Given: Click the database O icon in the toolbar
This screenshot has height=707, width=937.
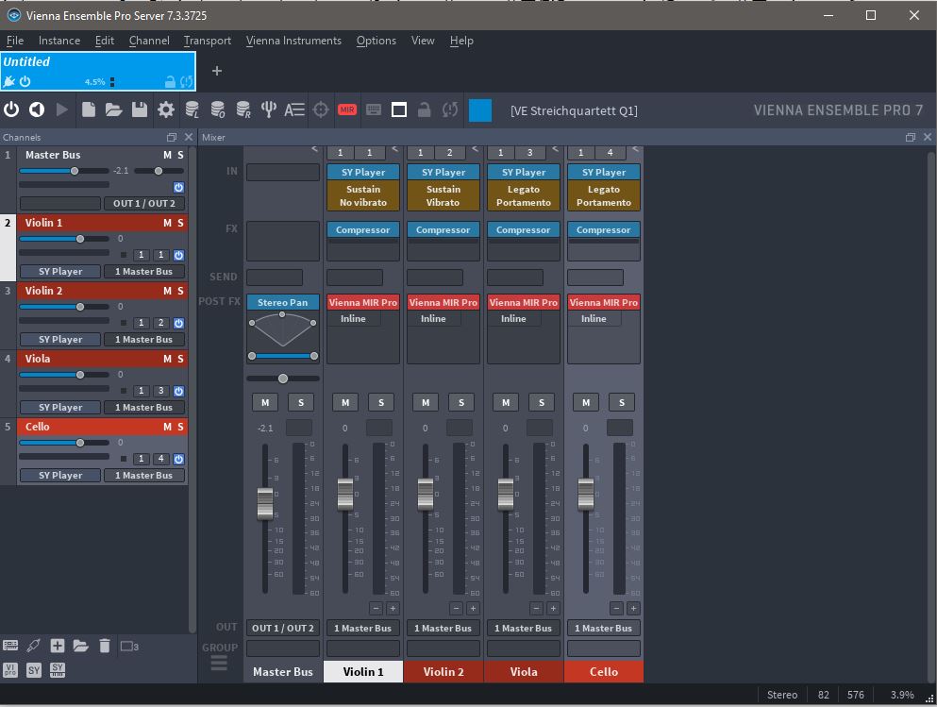Looking at the screenshot, I should [218, 109].
